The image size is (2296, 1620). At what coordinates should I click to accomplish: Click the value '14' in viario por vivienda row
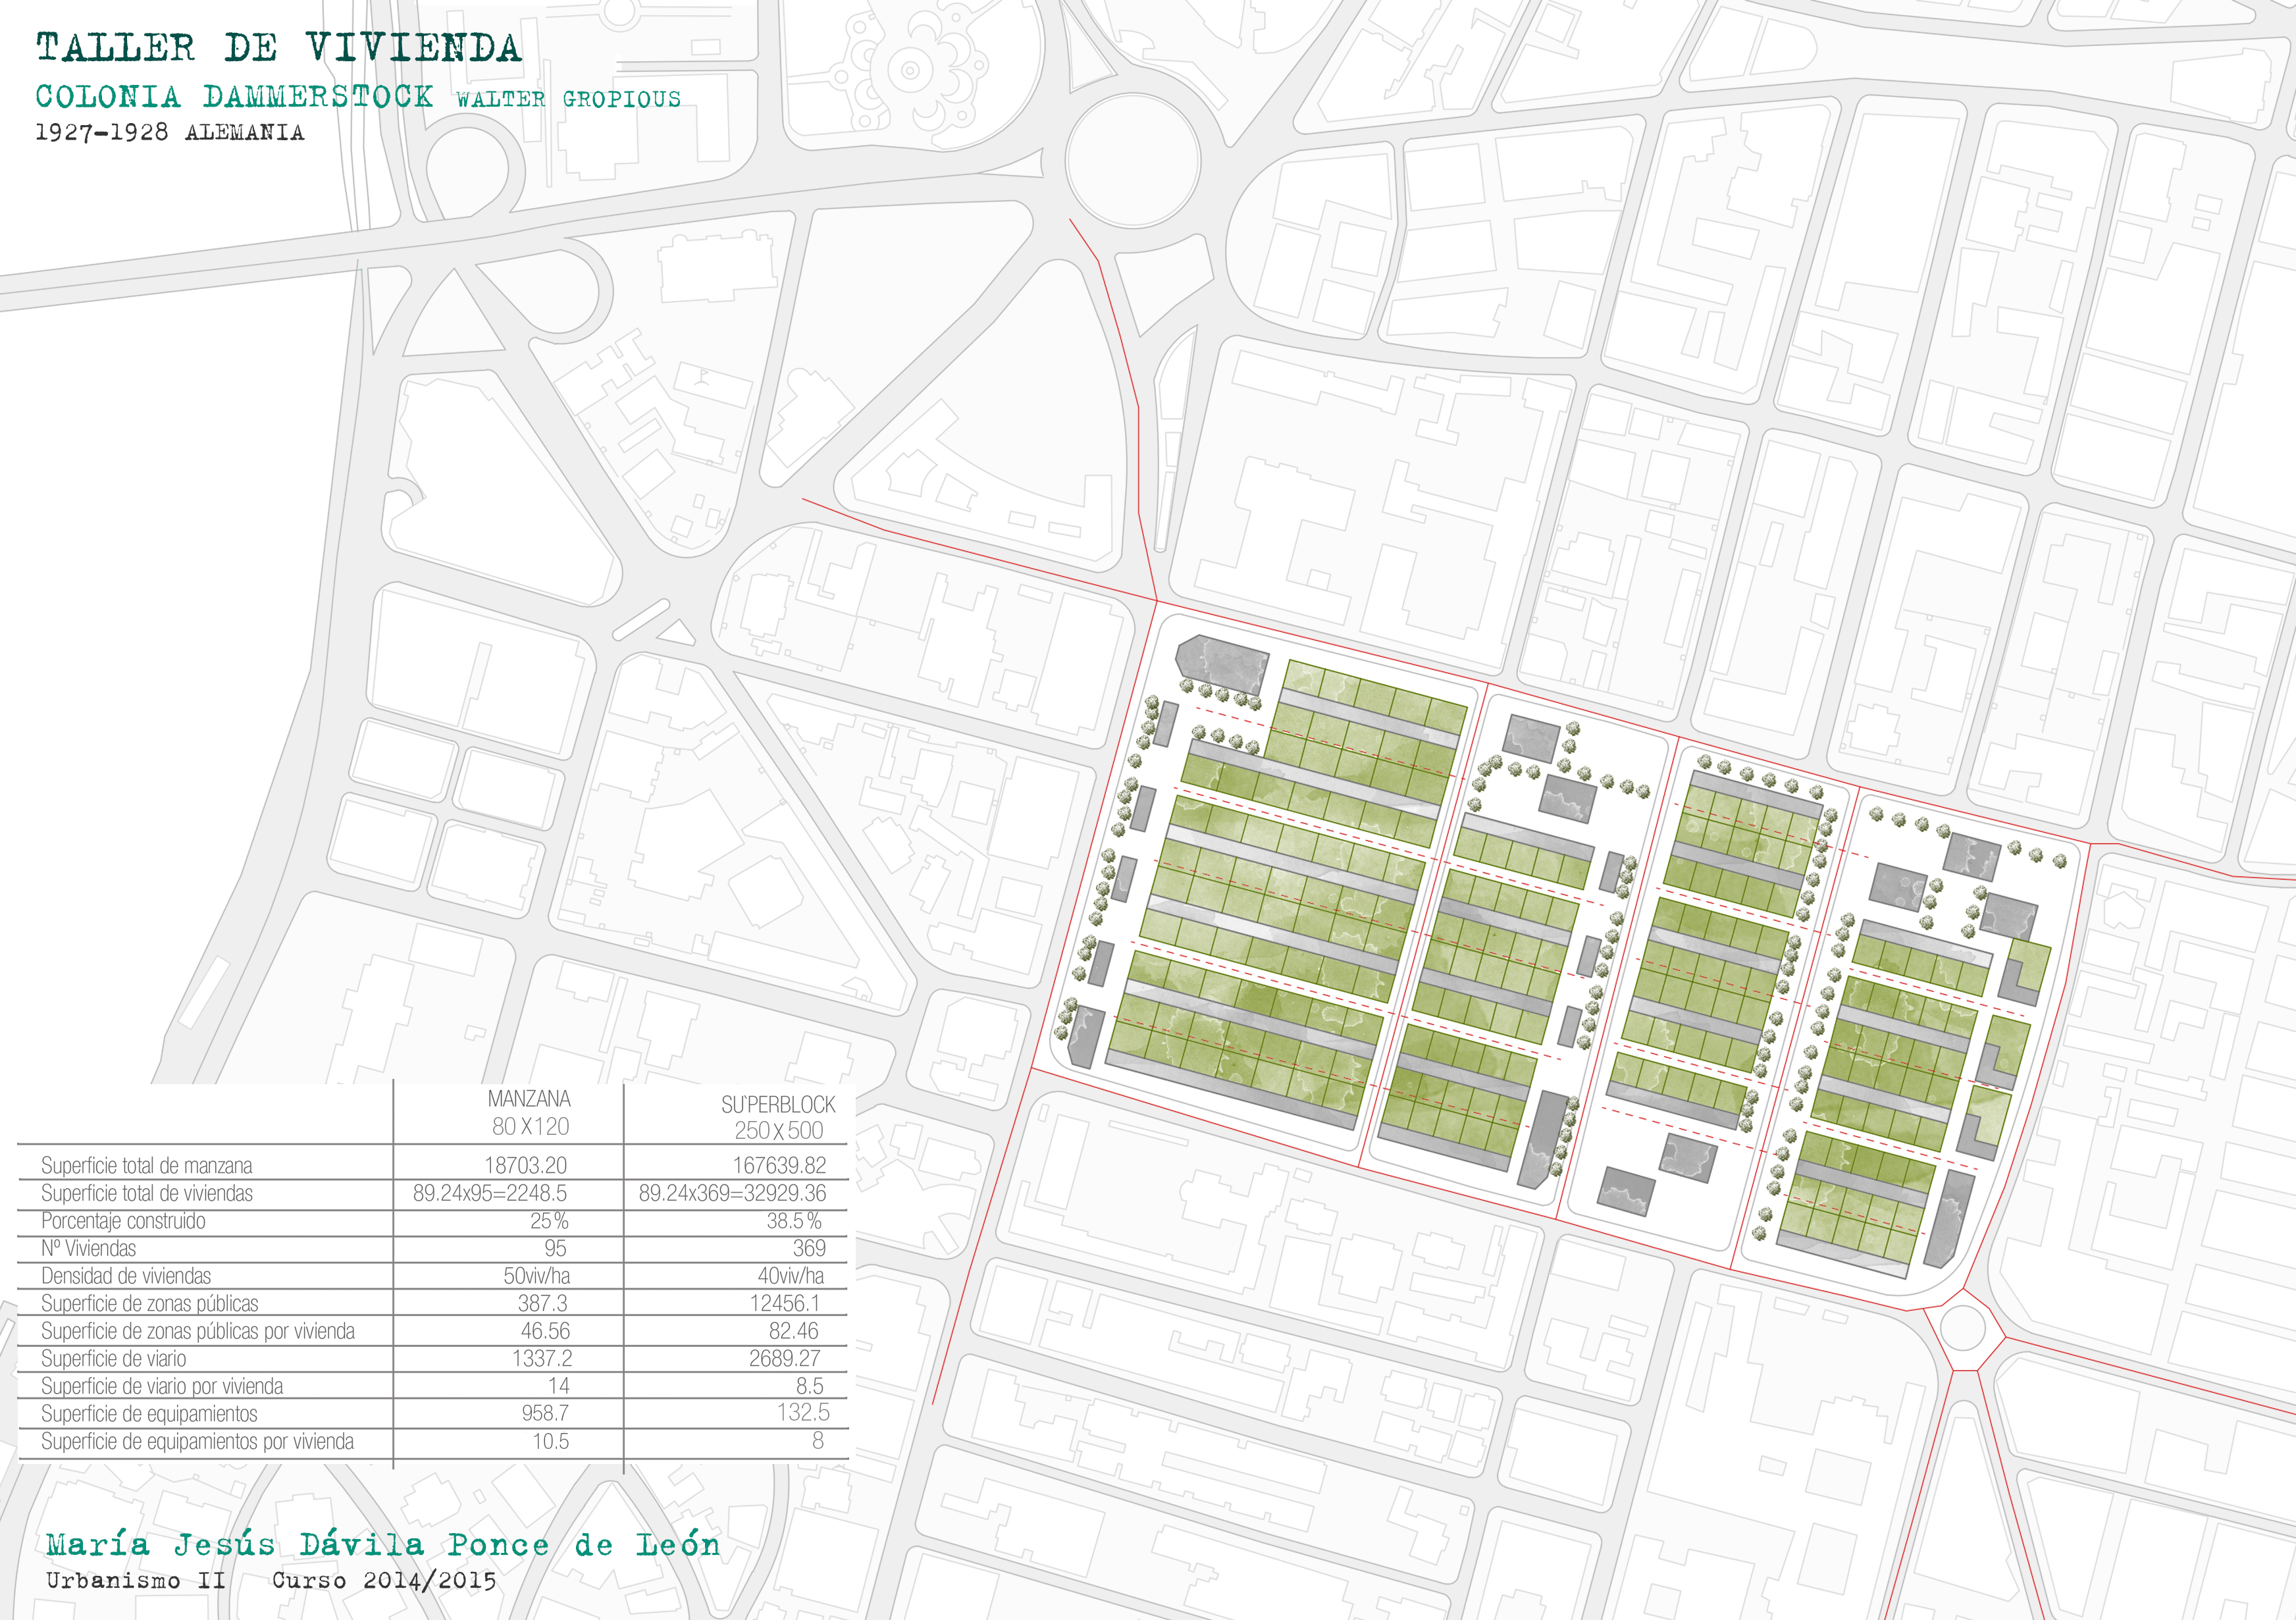(x=559, y=1386)
